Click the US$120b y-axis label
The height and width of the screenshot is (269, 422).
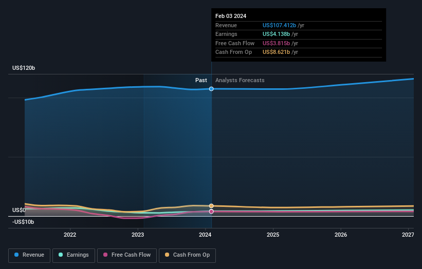24,68
